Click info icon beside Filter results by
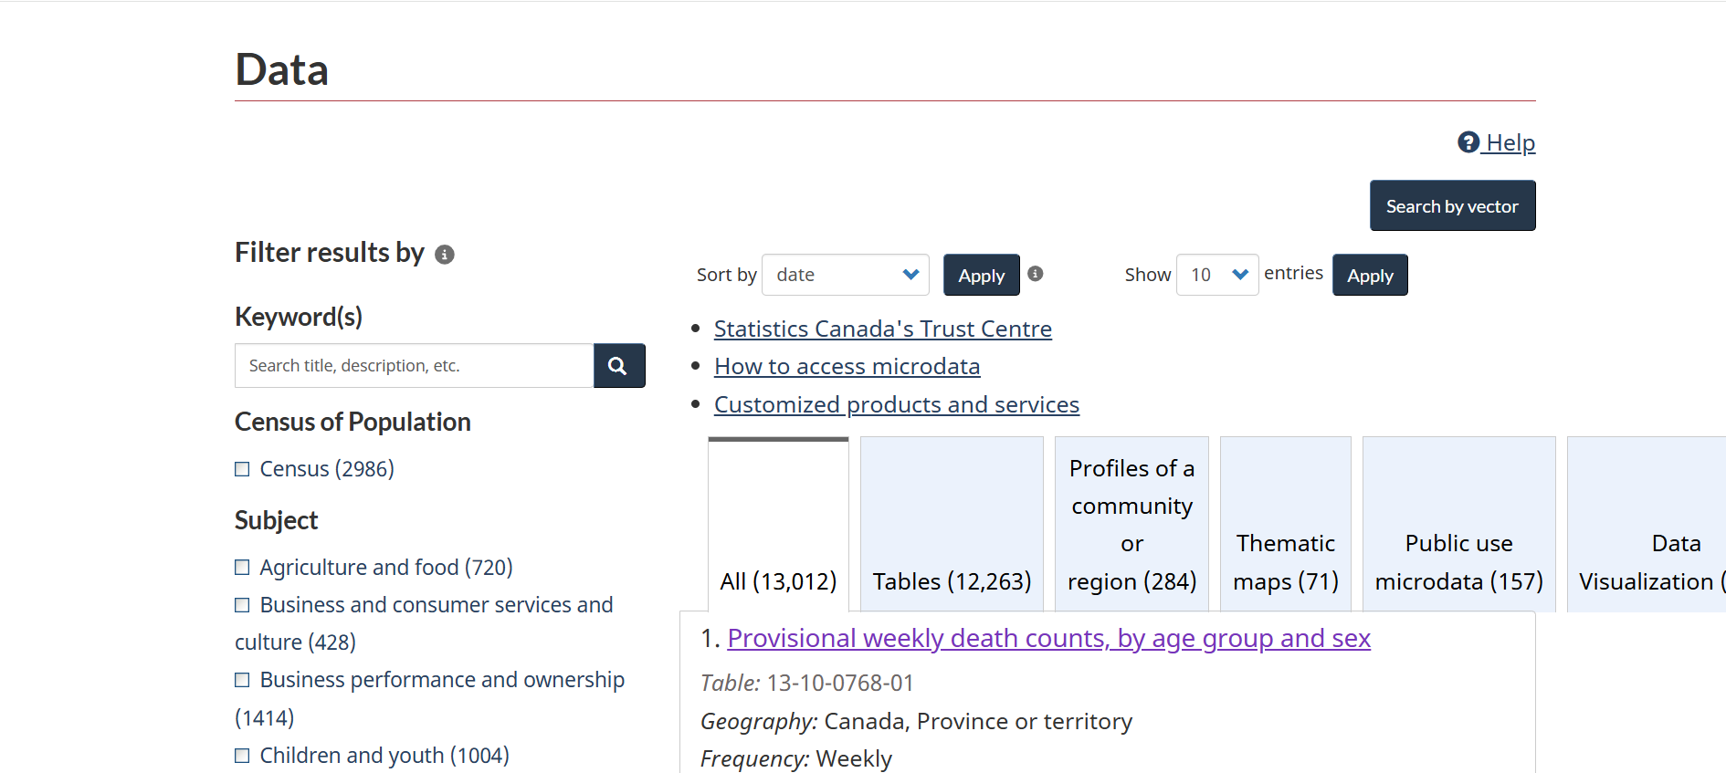This screenshot has width=1726, height=773. click(x=445, y=255)
